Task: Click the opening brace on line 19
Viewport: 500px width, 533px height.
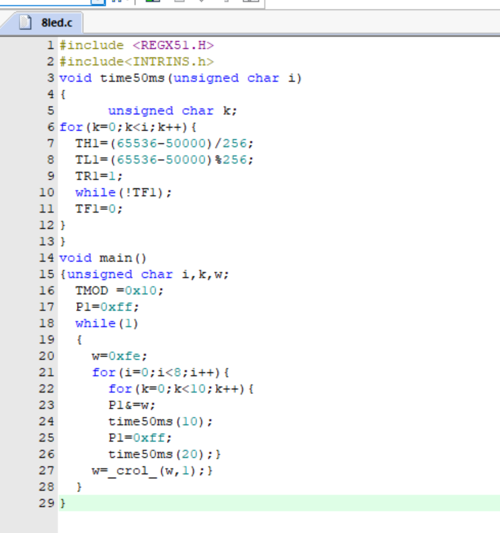Action: click(x=79, y=339)
